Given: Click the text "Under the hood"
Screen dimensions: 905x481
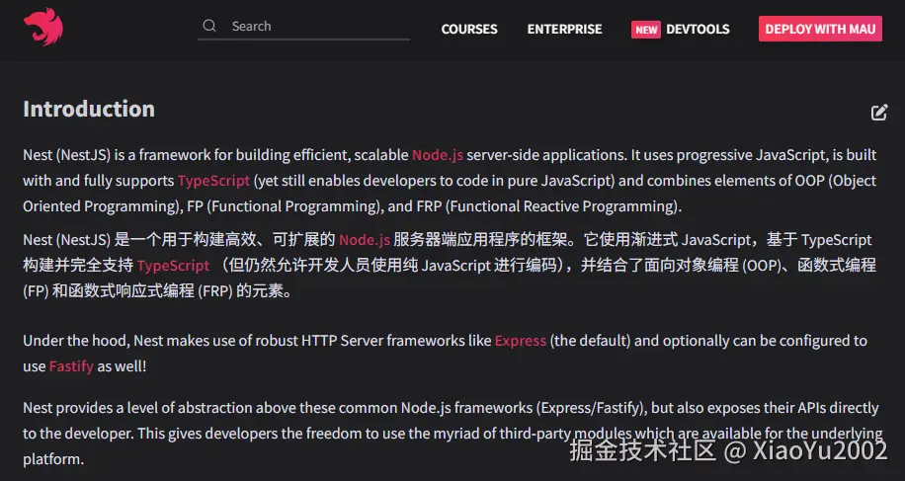Looking at the screenshot, I should click(x=75, y=341).
